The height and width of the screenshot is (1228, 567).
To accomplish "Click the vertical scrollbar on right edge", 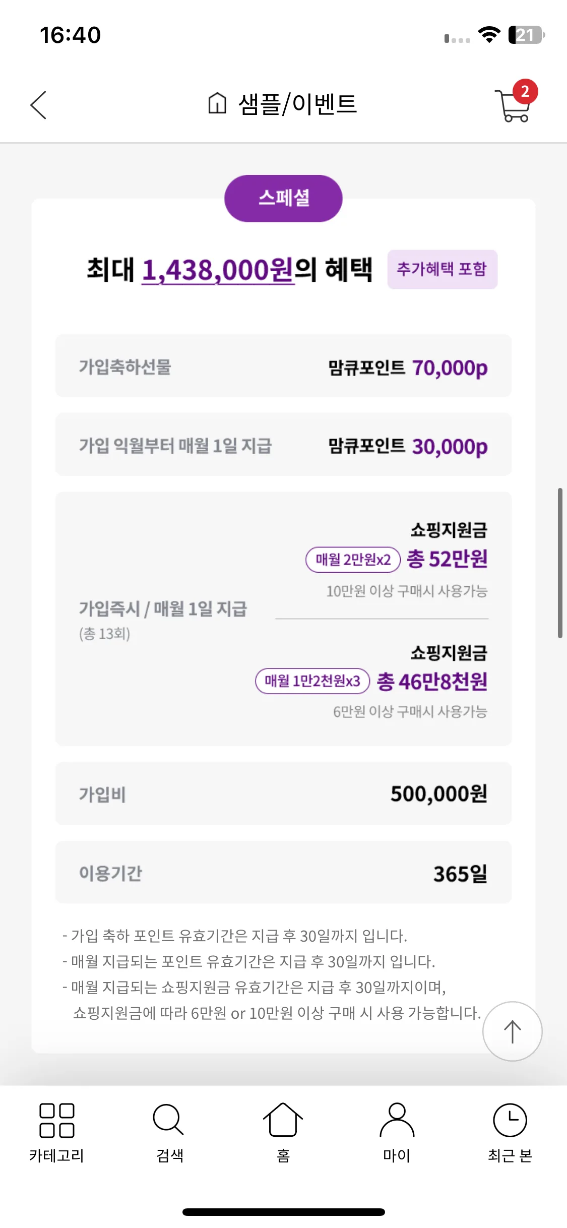I will point(559,563).
